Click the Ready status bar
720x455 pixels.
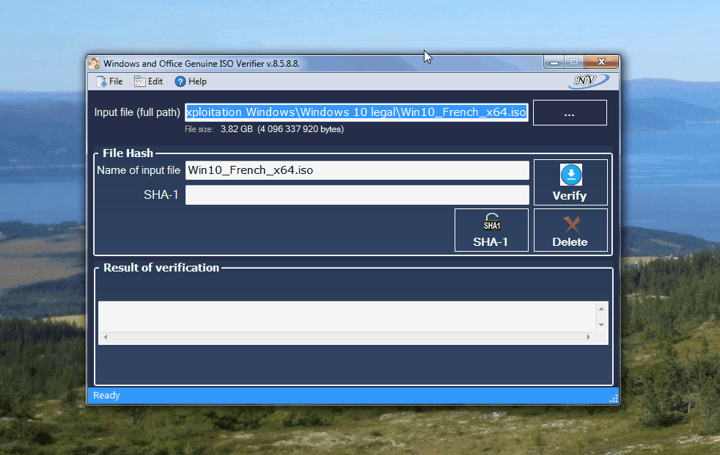106,395
